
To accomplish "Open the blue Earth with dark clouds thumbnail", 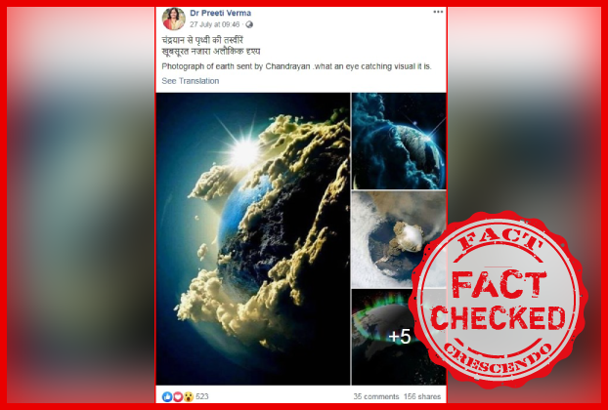I will 399,141.
